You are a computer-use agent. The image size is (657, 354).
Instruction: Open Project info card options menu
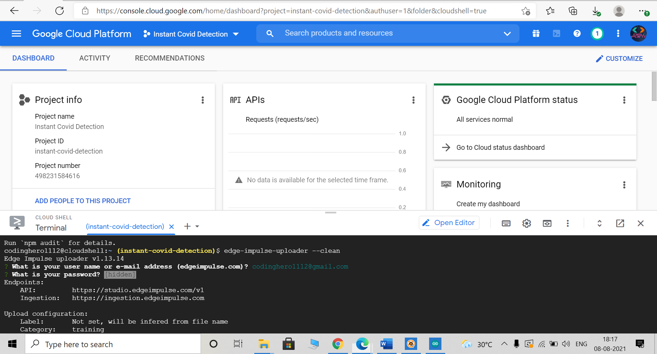click(x=203, y=100)
